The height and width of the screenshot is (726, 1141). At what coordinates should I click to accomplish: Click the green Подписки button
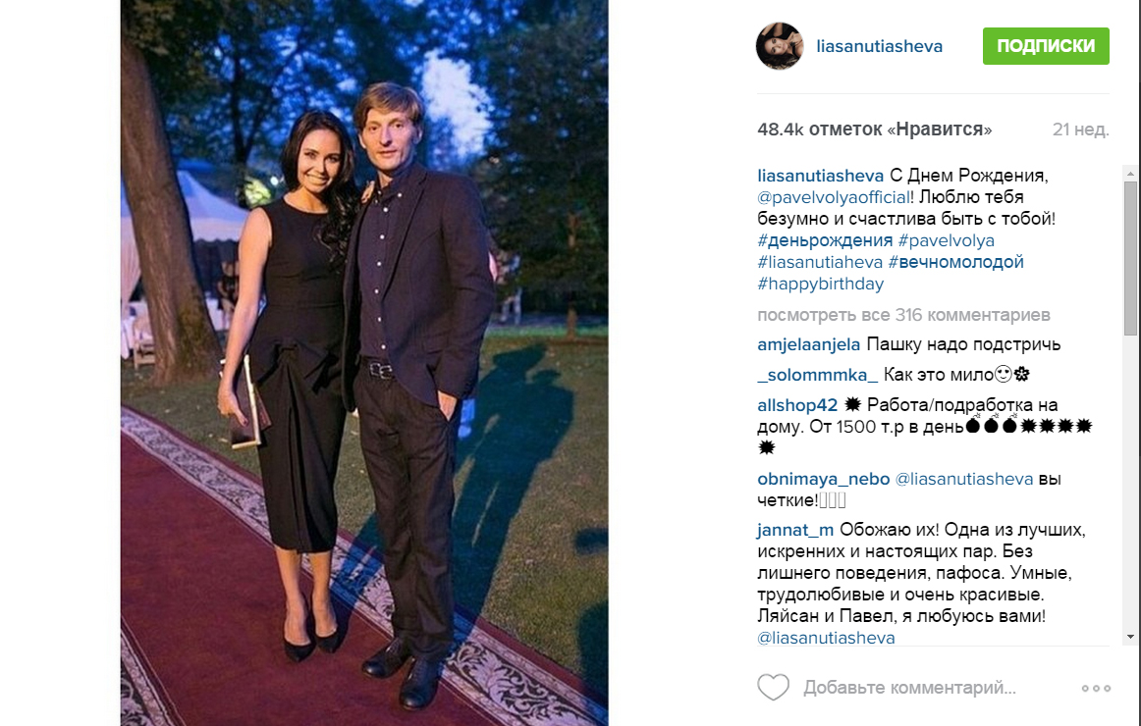coord(1046,46)
